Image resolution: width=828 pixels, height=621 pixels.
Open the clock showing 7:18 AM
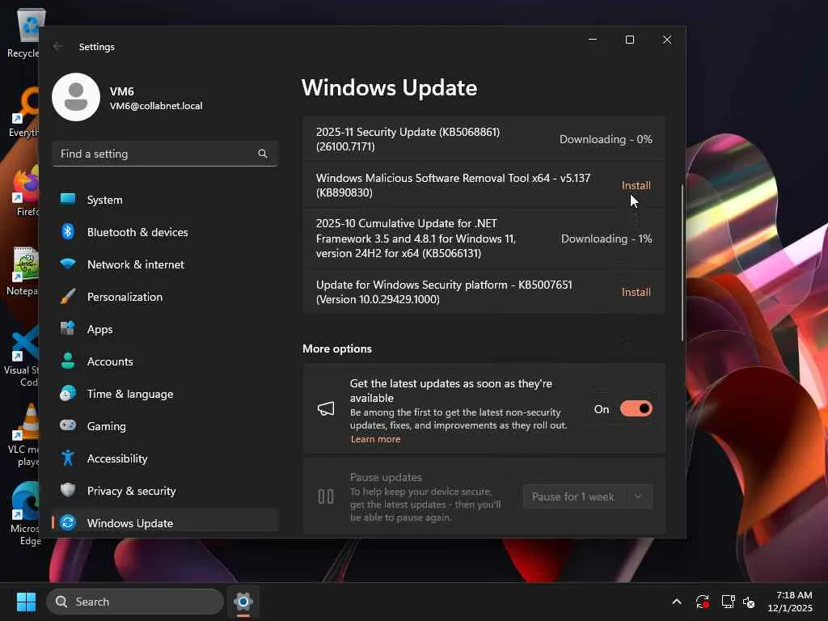click(790, 602)
